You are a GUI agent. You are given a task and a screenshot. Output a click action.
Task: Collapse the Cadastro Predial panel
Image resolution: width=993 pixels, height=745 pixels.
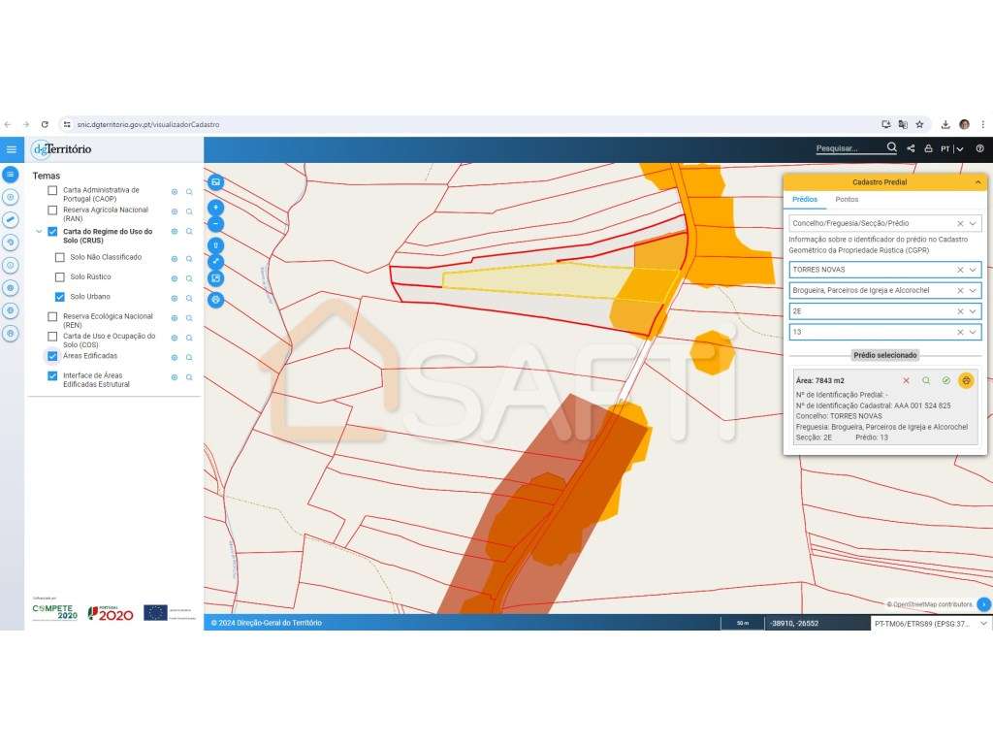977,182
